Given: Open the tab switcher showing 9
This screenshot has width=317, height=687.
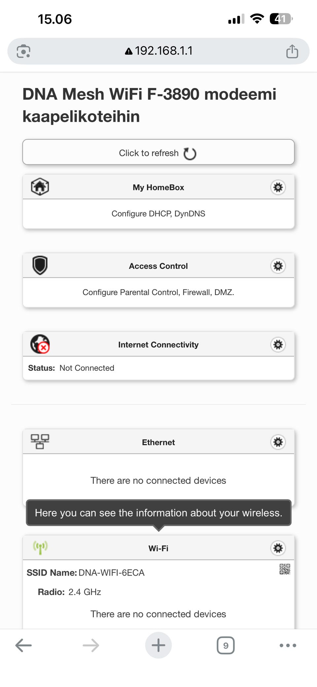Looking at the screenshot, I should [x=226, y=645].
